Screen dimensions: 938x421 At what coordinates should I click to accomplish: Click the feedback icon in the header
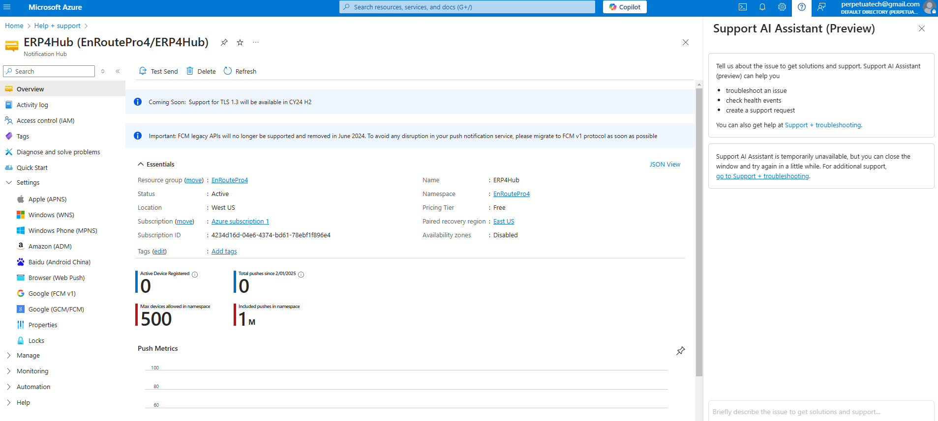click(x=821, y=7)
